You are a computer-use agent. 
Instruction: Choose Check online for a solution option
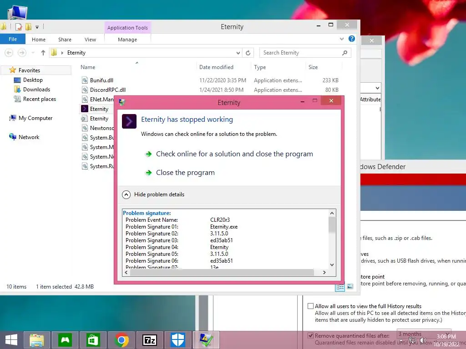(x=234, y=154)
